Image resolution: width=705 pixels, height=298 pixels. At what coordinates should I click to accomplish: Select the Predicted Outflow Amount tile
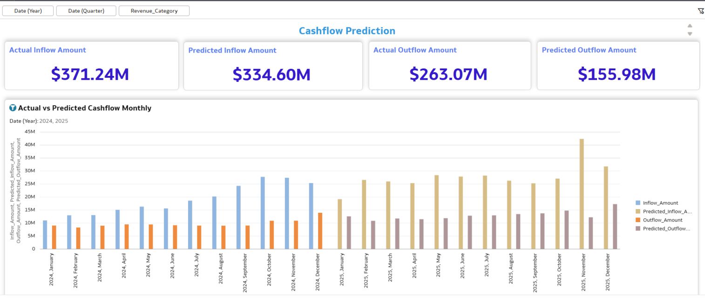tap(618, 66)
